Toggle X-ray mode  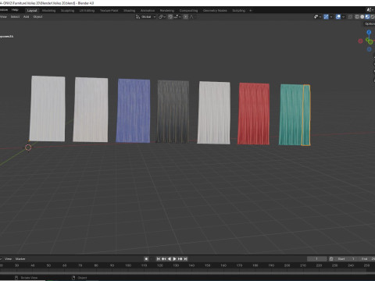[350, 17]
